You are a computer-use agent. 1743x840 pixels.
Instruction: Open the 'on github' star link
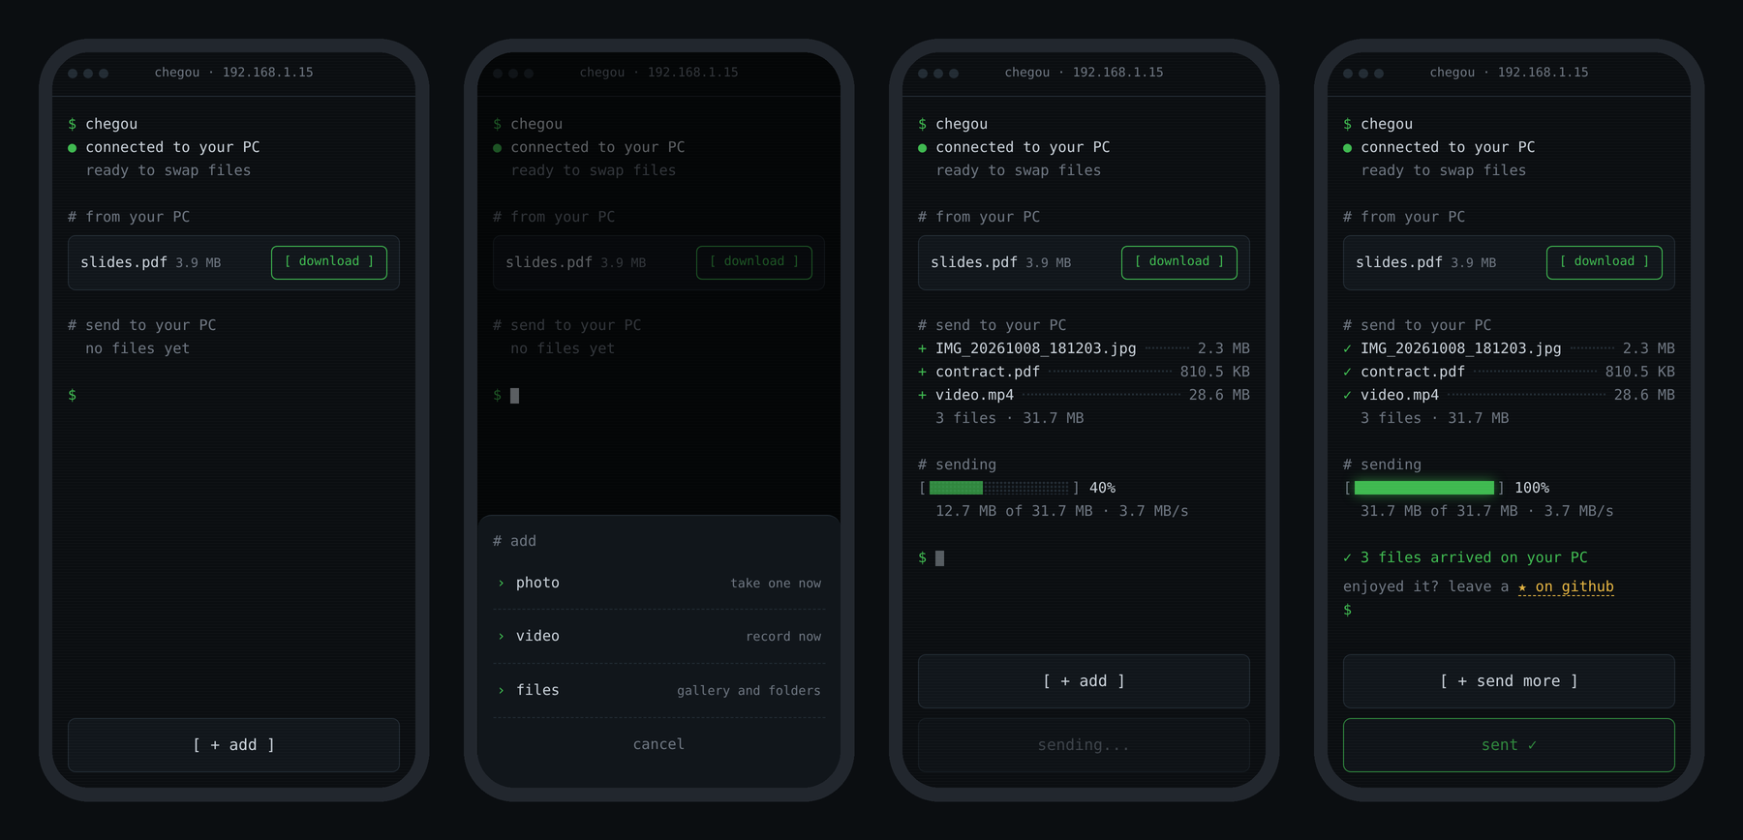point(1566,586)
